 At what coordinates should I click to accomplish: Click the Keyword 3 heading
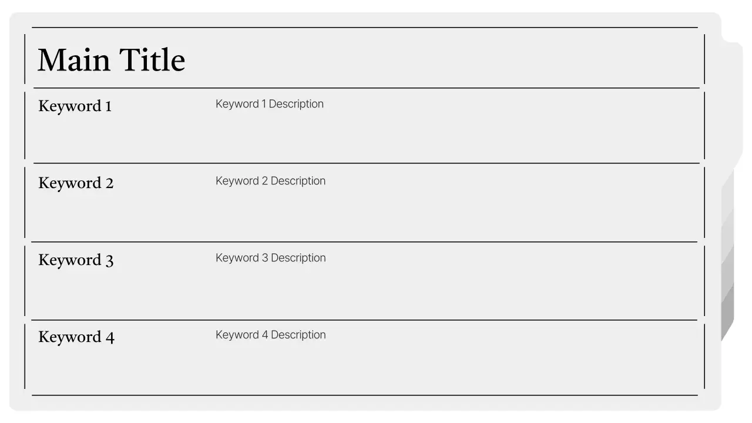pyautogui.click(x=76, y=260)
